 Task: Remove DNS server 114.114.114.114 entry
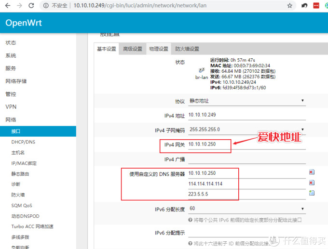[312, 183]
